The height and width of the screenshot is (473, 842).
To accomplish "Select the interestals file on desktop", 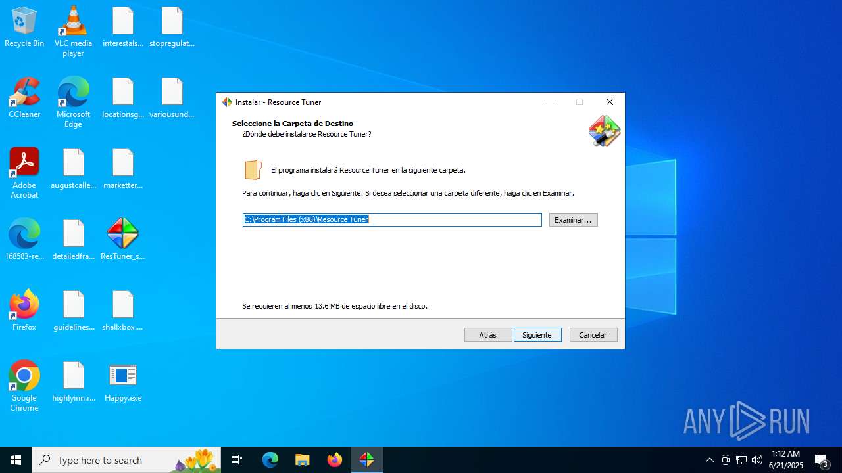I will [123, 28].
